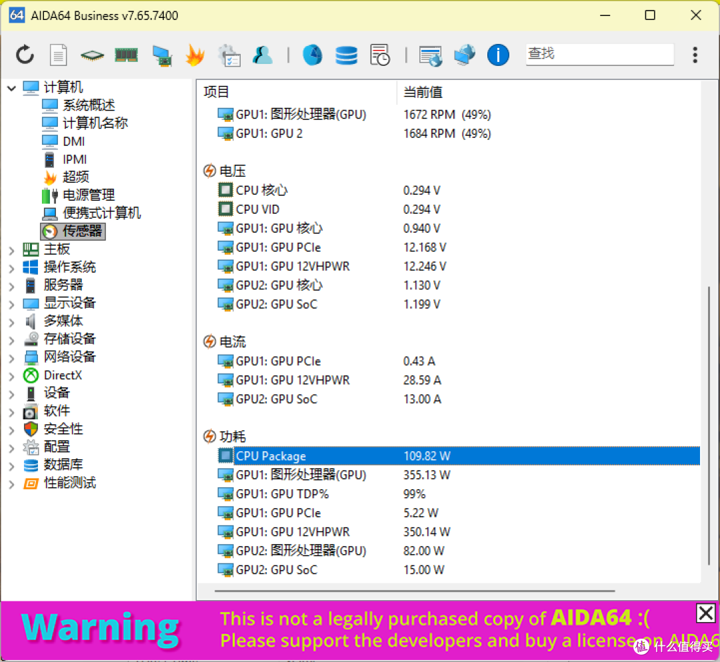The image size is (720, 662).
Task: Select 设备 in the tree
Action: [x=57, y=393]
